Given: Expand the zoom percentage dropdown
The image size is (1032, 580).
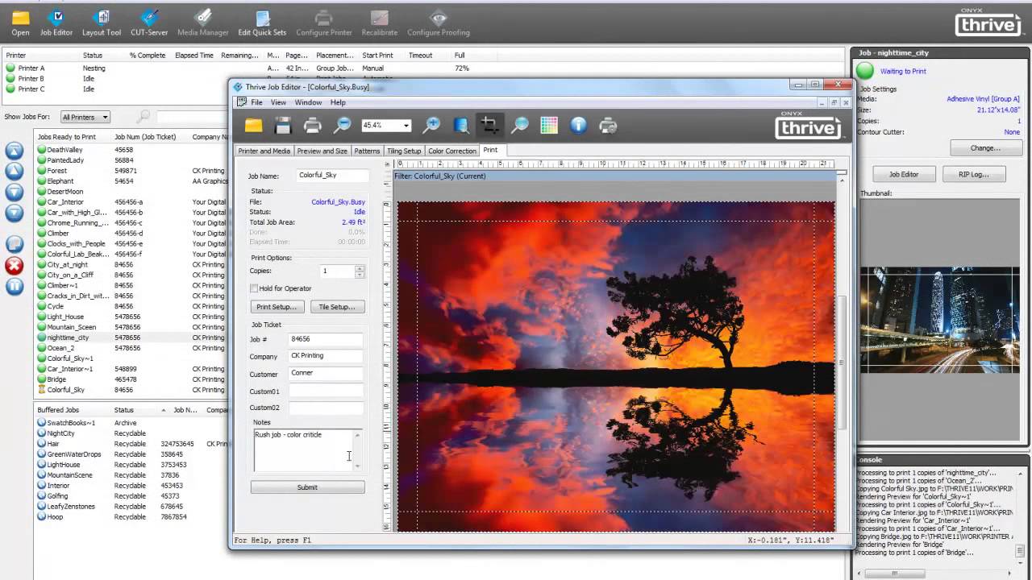Looking at the screenshot, I should pyautogui.click(x=408, y=126).
